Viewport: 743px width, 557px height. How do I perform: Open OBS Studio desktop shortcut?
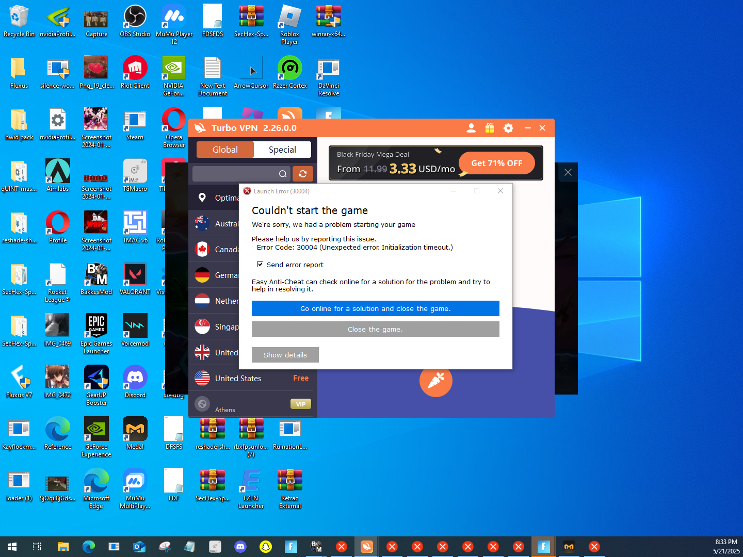(135, 21)
